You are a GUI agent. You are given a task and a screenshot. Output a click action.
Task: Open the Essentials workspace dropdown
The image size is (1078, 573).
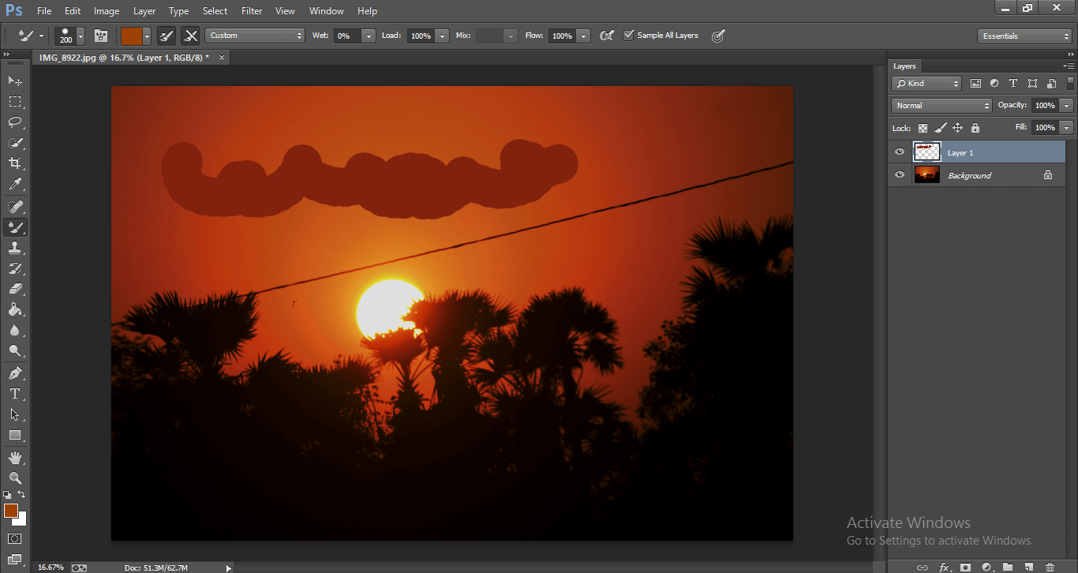[x=1024, y=36]
